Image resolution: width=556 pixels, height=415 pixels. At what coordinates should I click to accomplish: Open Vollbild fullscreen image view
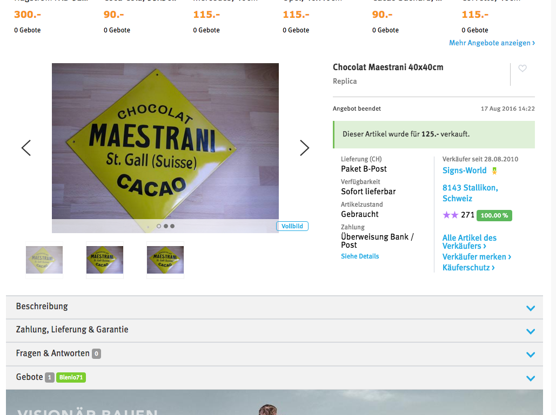[292, 226]
